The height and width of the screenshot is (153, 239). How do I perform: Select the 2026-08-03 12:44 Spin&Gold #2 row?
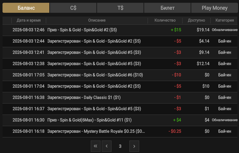120,41
